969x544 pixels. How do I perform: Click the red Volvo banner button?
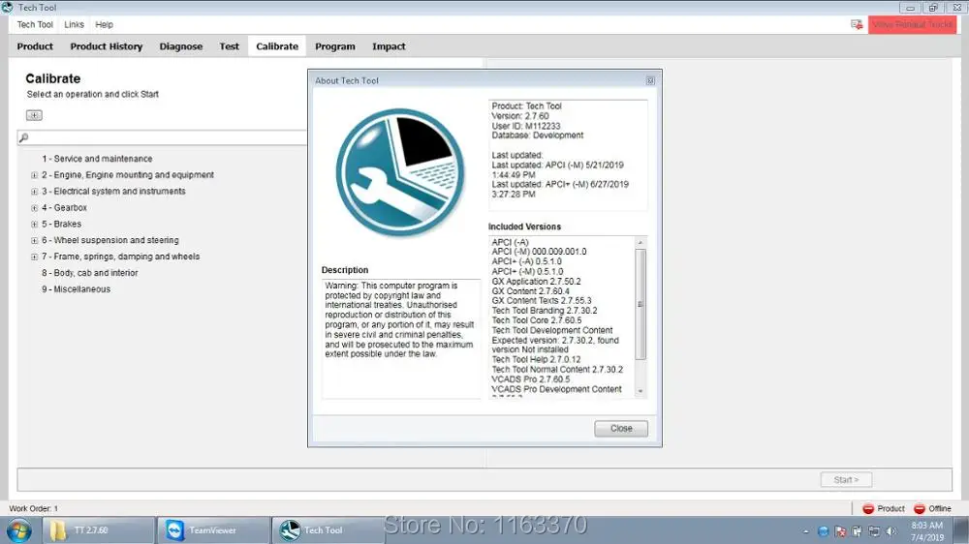tap(912, 25)
